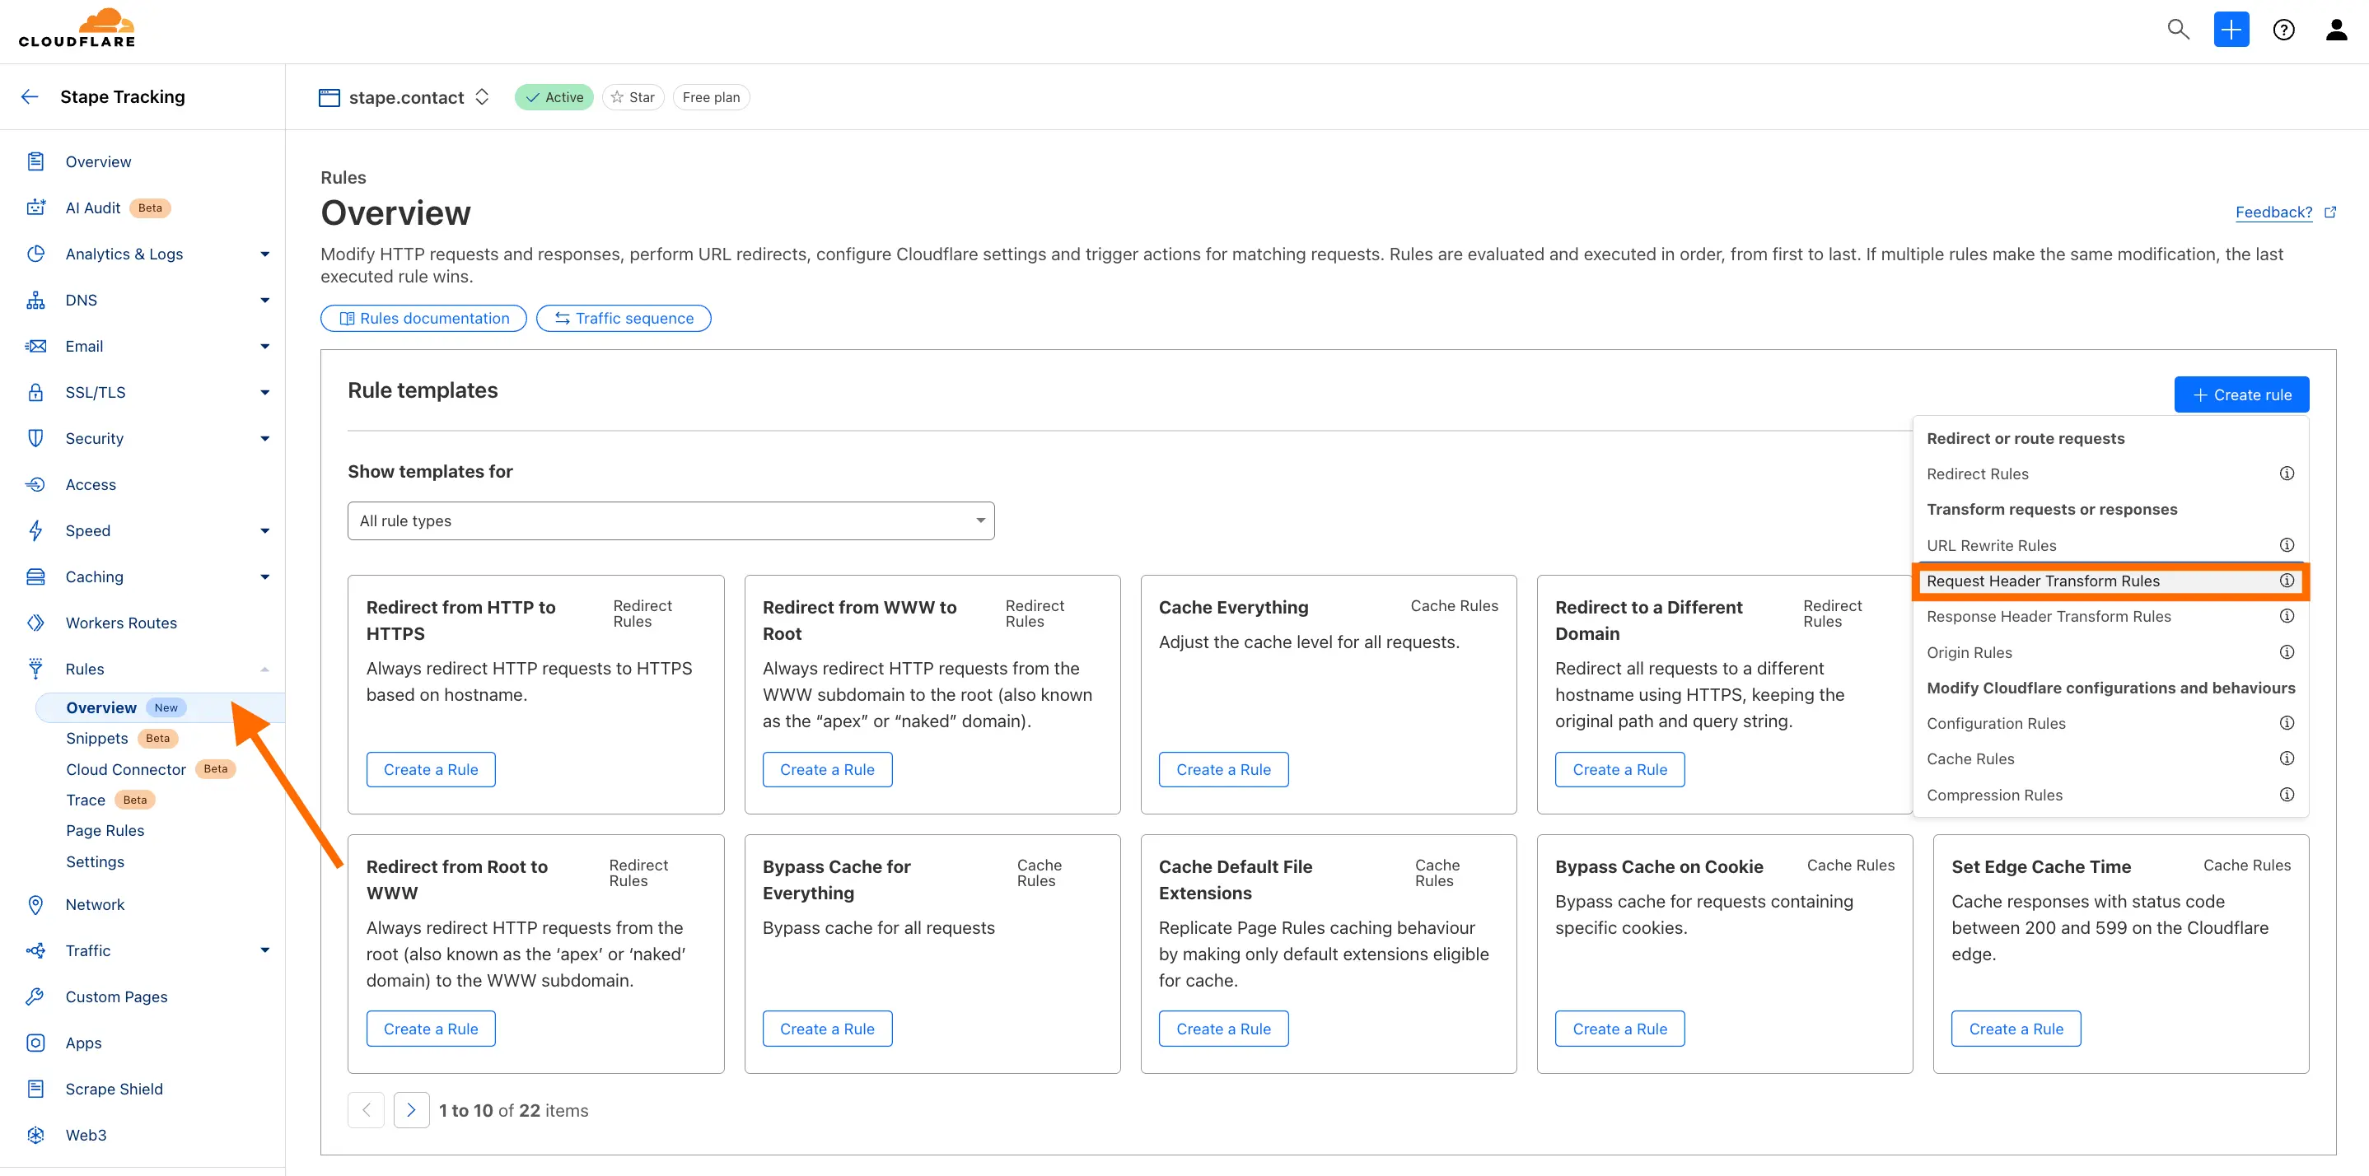
Task: Click the Rules funnel icon
Action: [x=36, y=669]
